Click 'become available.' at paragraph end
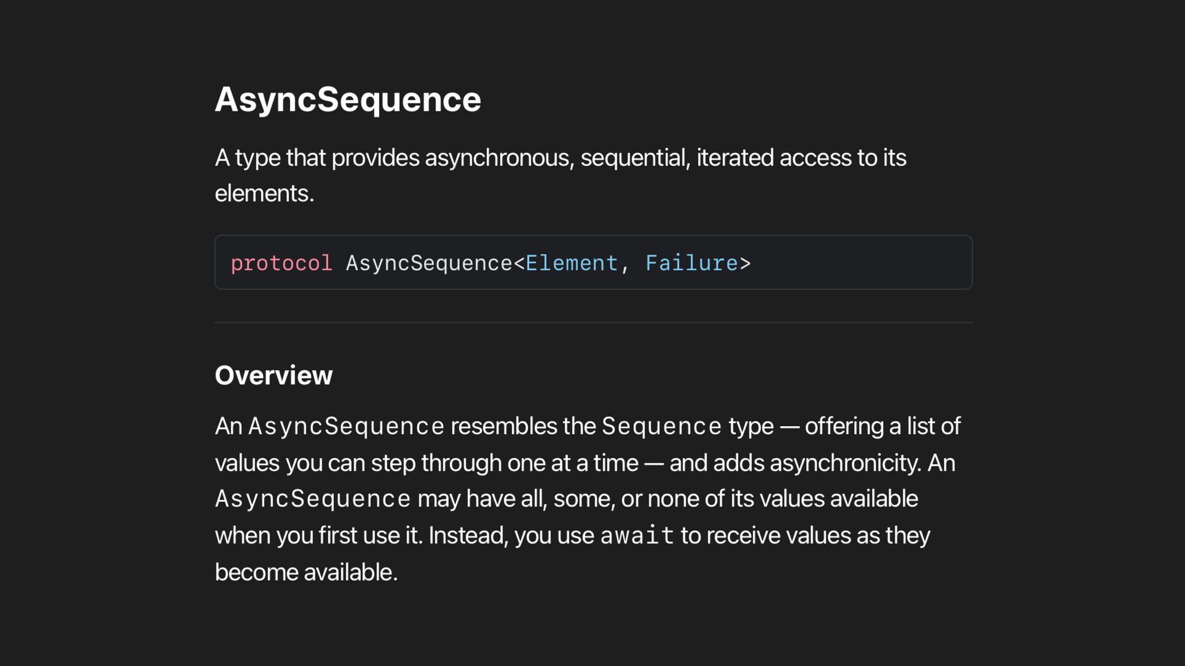This screenshot has height=666, width=1185. [306, 572]
